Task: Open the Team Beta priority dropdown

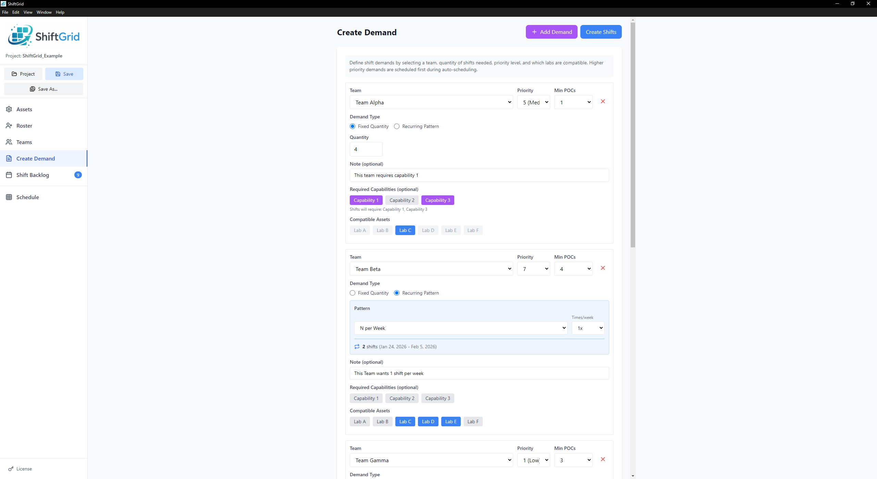Action: point(533,269)
